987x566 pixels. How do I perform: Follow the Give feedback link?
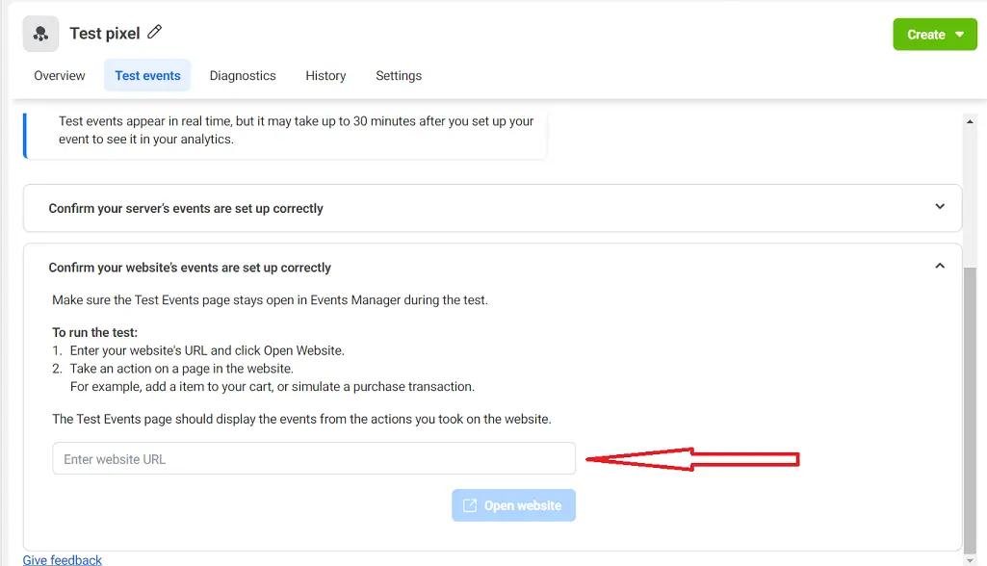63,559
